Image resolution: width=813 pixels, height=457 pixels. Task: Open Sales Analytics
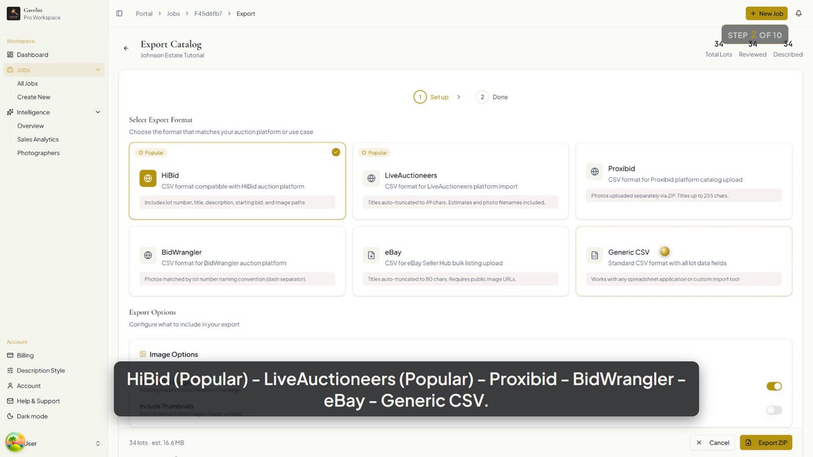[38, 140]
